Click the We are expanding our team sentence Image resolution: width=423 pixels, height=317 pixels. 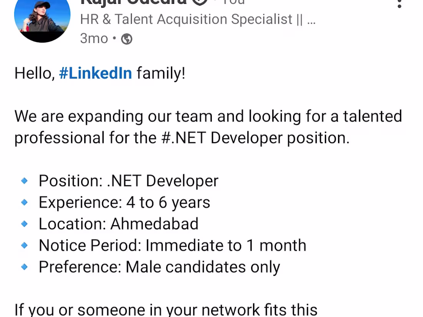[x=208, y=127]
